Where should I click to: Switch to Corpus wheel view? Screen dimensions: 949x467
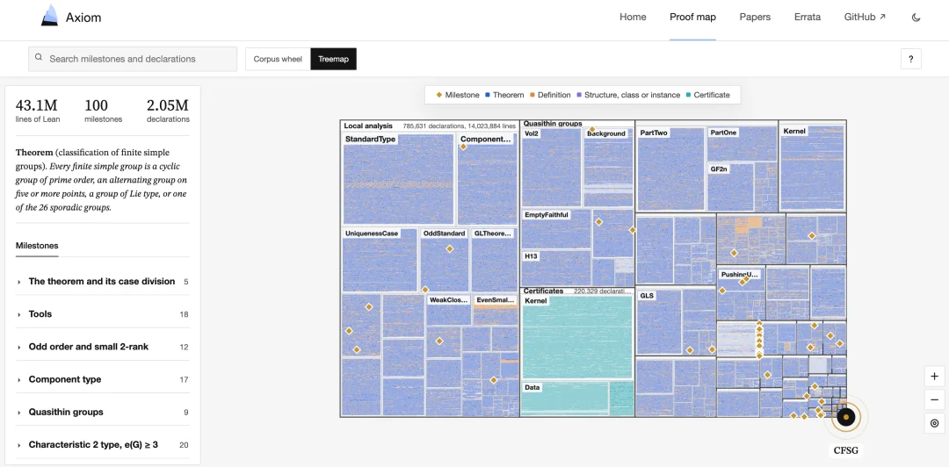(278, 60)
